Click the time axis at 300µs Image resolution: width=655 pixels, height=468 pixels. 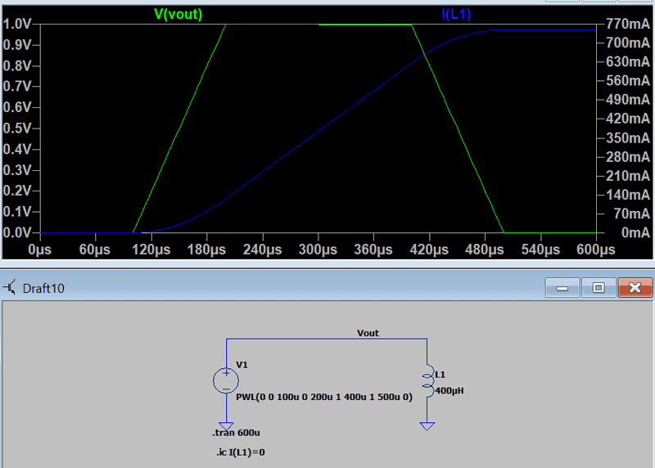click(x=318, y=249)
